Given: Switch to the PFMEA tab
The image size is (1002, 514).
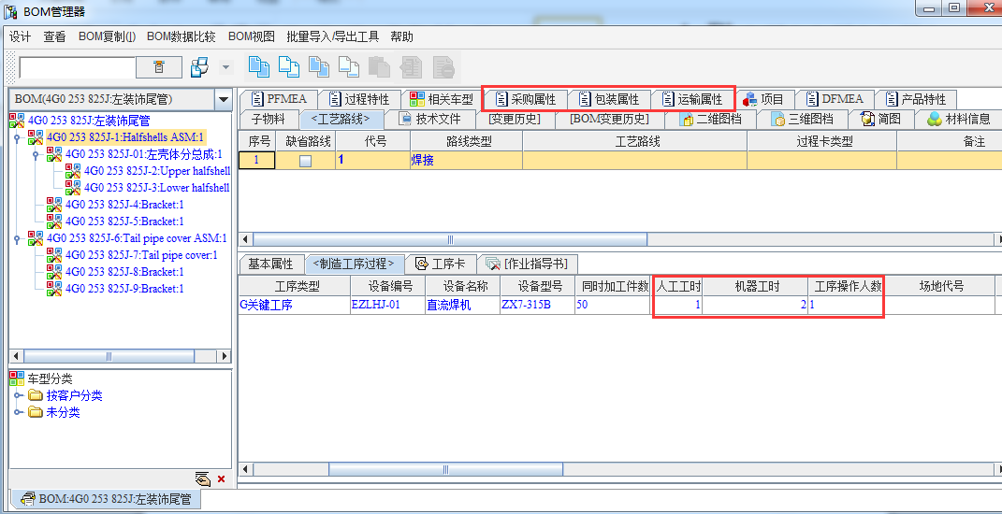Looking at the screenshot, I should (x=280, y=99).
